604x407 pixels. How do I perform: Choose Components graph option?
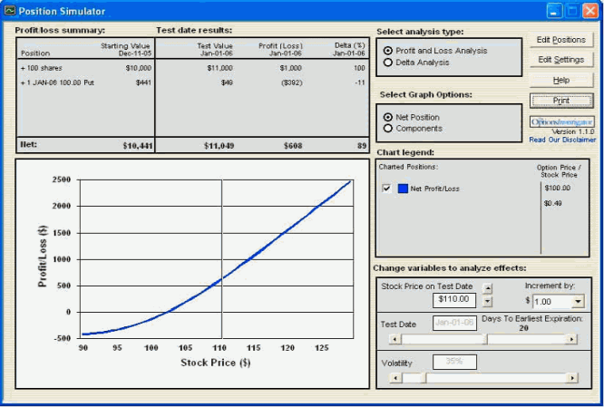[x=389, y=129]
